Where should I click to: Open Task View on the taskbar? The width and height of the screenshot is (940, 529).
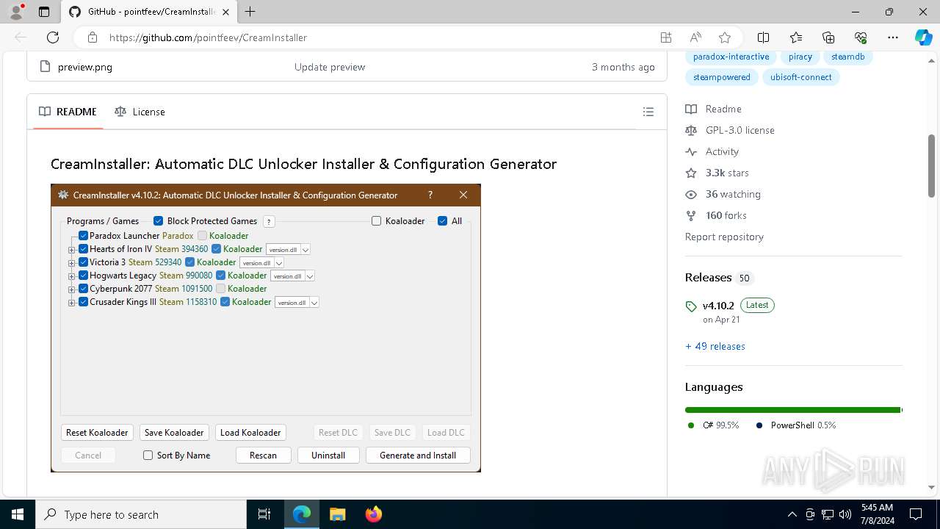[264, 514]
